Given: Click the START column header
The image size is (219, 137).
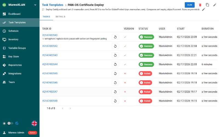Looking at the screenshot, I should (181, 29).
